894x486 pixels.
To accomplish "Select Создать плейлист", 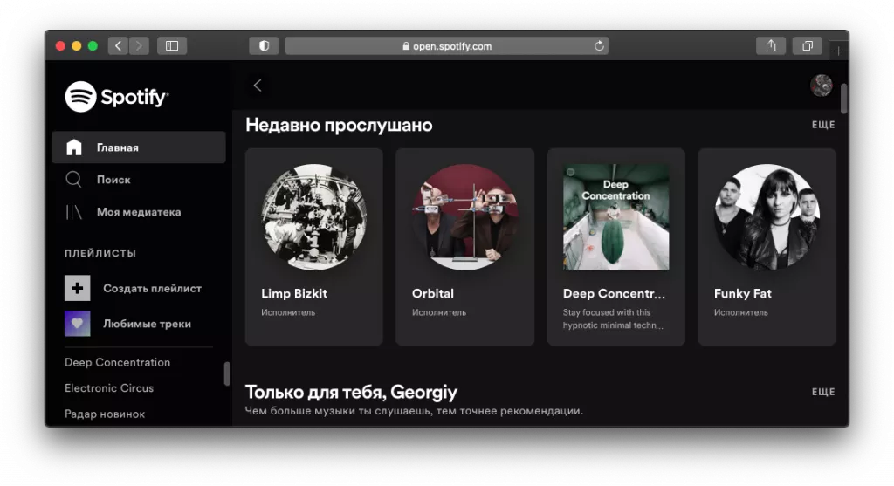I will pyautogui.click(x=152, y=288).
